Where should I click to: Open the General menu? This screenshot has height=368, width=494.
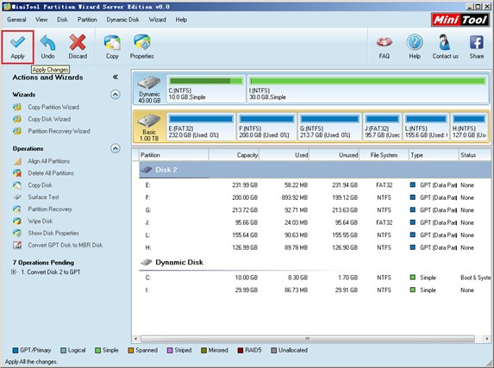(16, 20)
